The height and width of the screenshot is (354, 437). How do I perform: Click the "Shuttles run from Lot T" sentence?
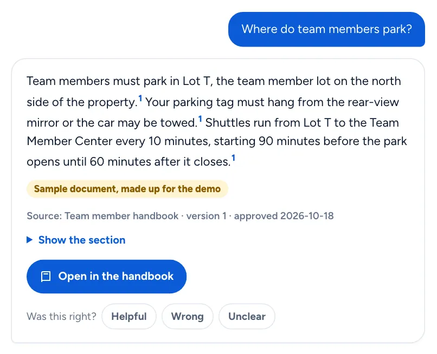pyautogui.click(x=217, y=142)
